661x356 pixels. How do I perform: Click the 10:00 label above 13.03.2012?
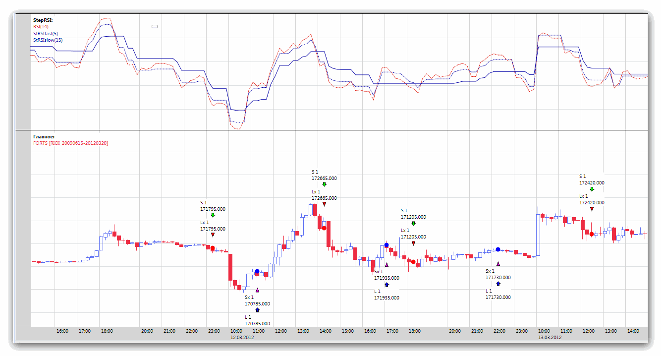544,331
